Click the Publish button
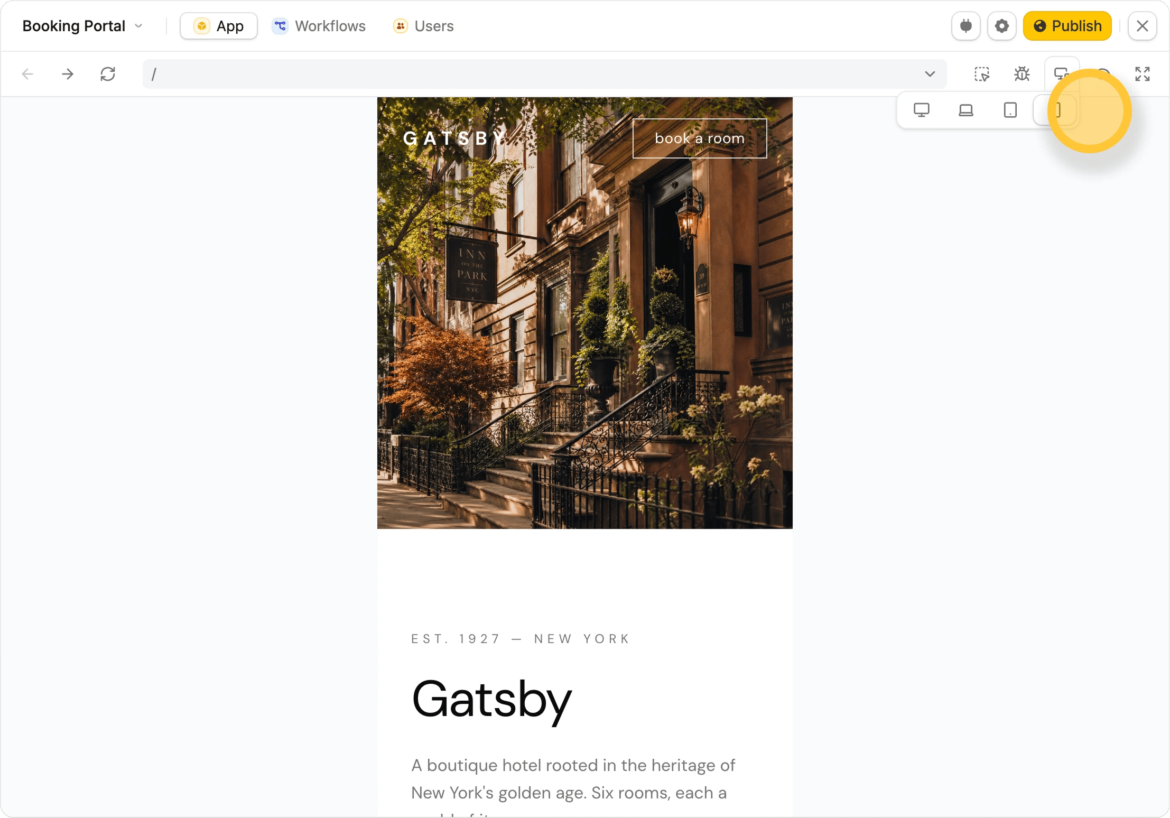The image size is (1170, 818). 1067,26
